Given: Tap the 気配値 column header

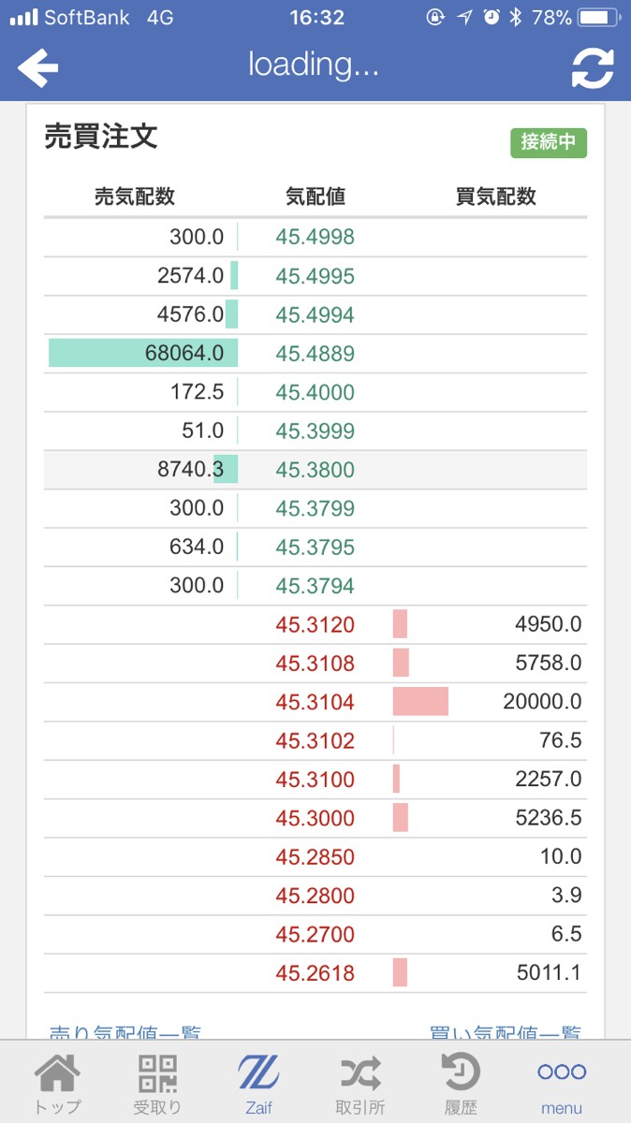Looking at the screenshot, I should click(315, 197).
